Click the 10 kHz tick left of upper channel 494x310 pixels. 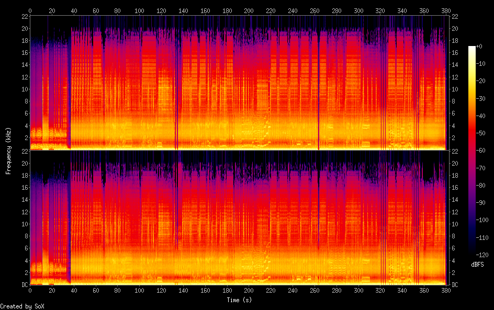[x=24, y=89]
